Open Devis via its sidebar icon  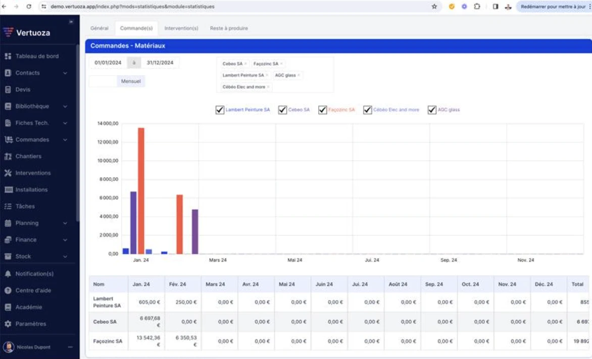(8, 90)
